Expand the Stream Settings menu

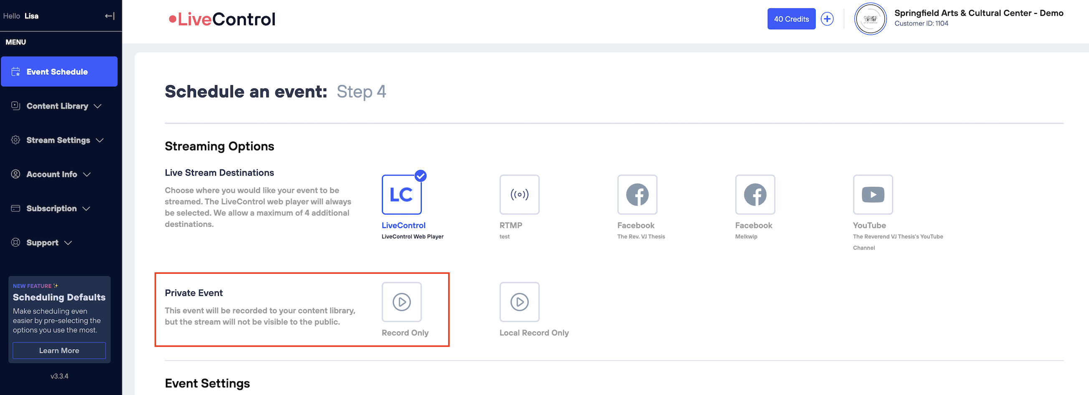(58, 140)
